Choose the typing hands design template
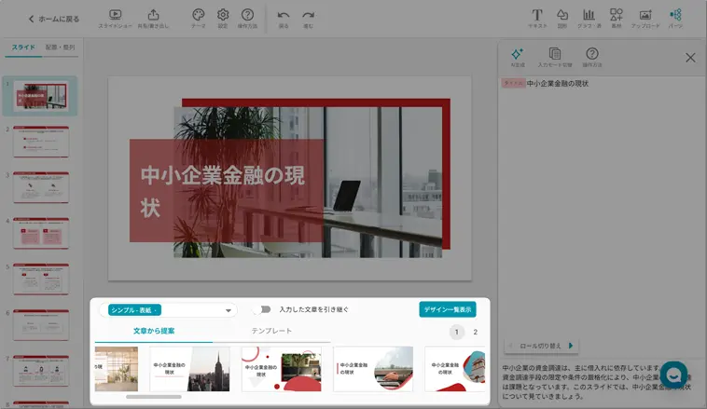 pos(373,369)
